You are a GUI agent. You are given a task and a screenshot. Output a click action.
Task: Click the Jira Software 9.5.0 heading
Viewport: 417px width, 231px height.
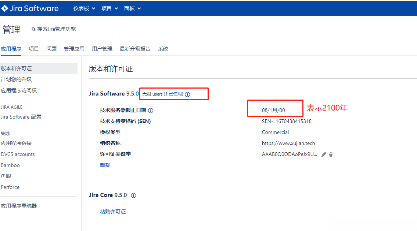[x=114, y=94]
